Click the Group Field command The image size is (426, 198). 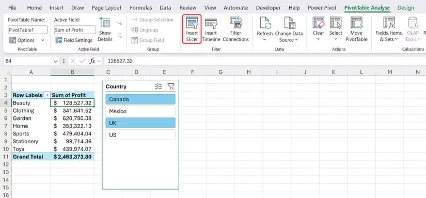(x=148, y=40)
